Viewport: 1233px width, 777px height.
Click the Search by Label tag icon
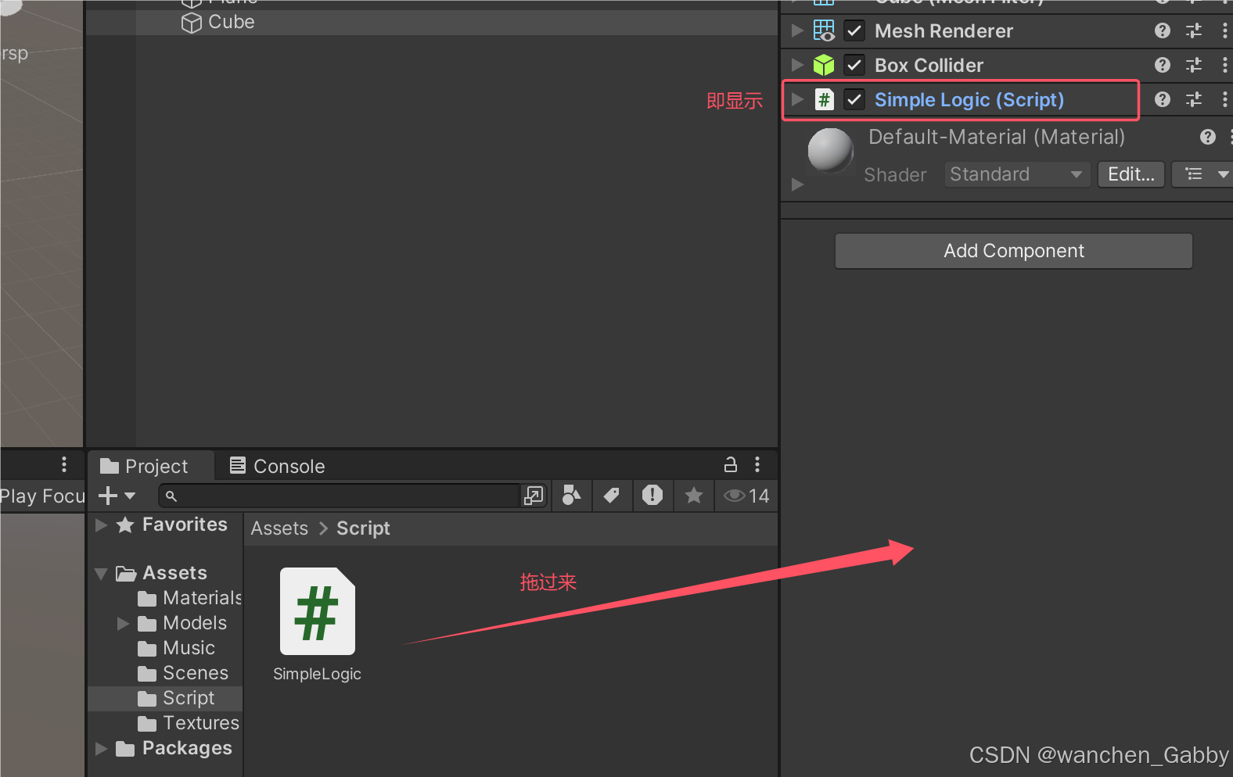click(612, 496)
